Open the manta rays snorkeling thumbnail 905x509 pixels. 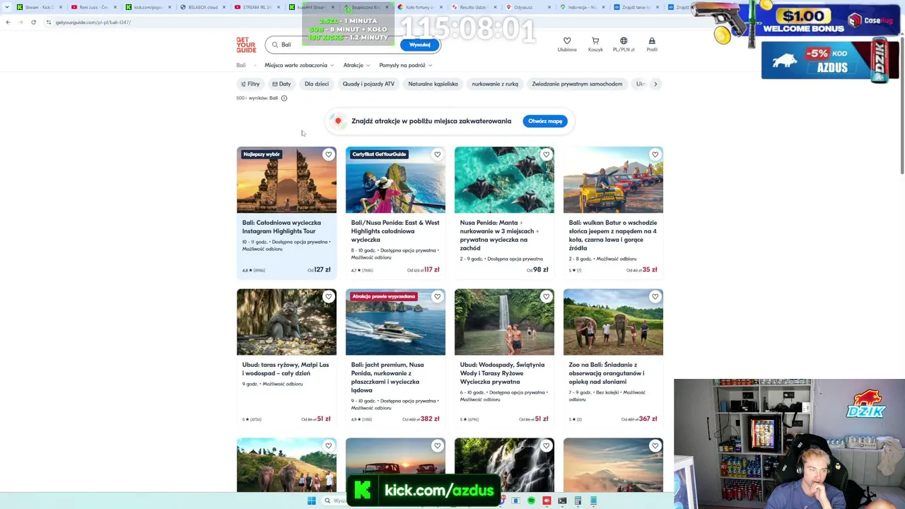pyautogui.click(x=504, y=180)
